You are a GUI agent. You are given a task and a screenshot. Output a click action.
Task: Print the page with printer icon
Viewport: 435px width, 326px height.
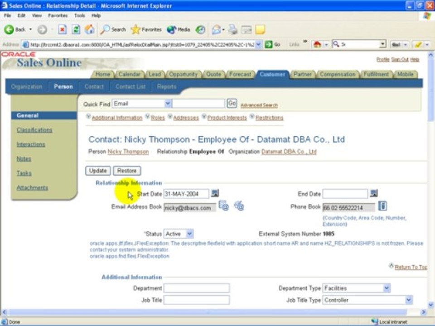click(233, 29)
